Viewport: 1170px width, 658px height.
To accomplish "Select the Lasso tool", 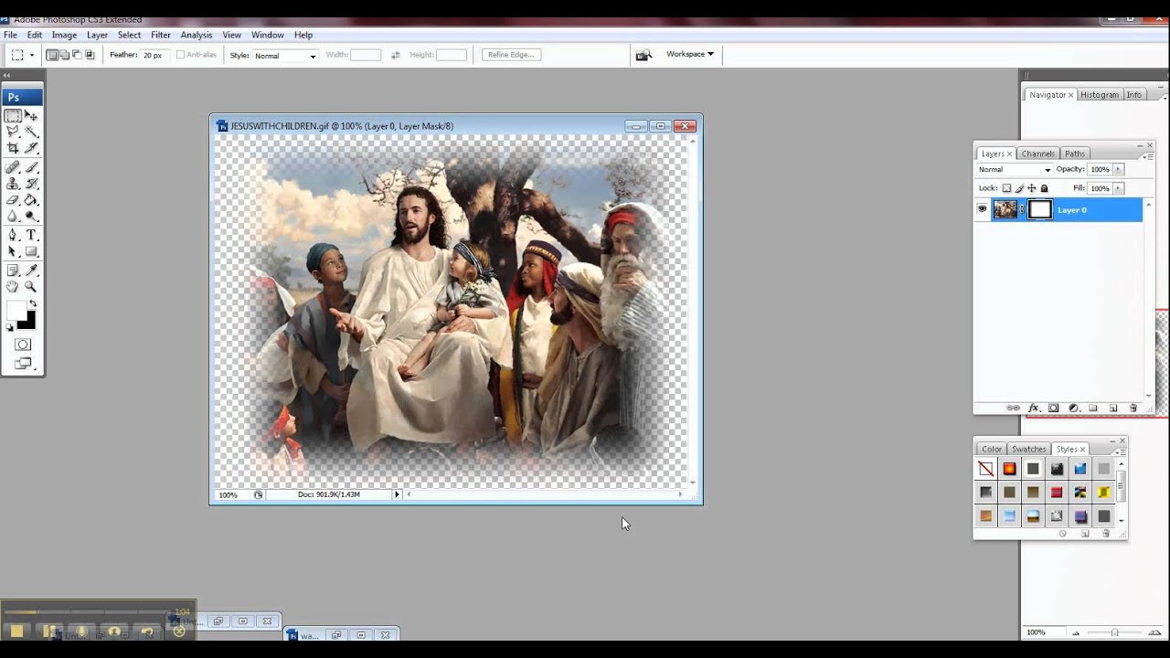I will click(13, 132).
